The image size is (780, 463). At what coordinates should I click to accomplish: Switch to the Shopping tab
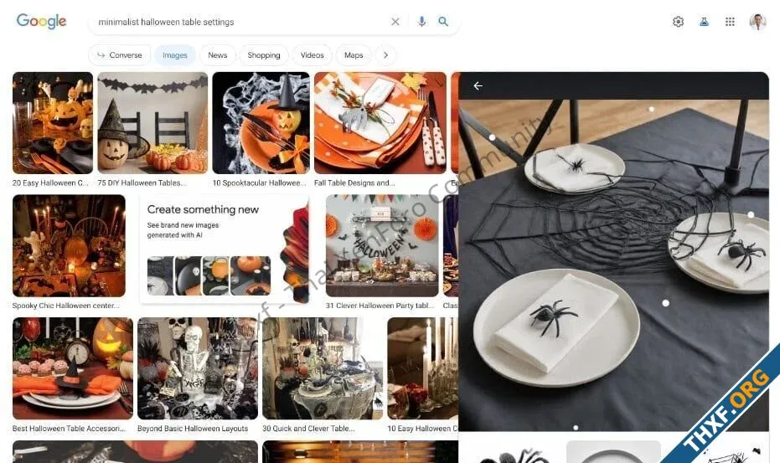pos(264,55)
